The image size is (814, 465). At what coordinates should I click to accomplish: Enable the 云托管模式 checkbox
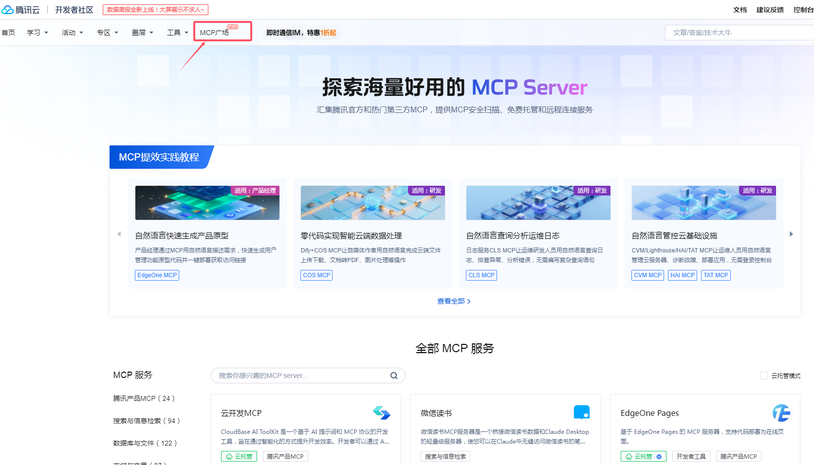click(x=764, y=376)
